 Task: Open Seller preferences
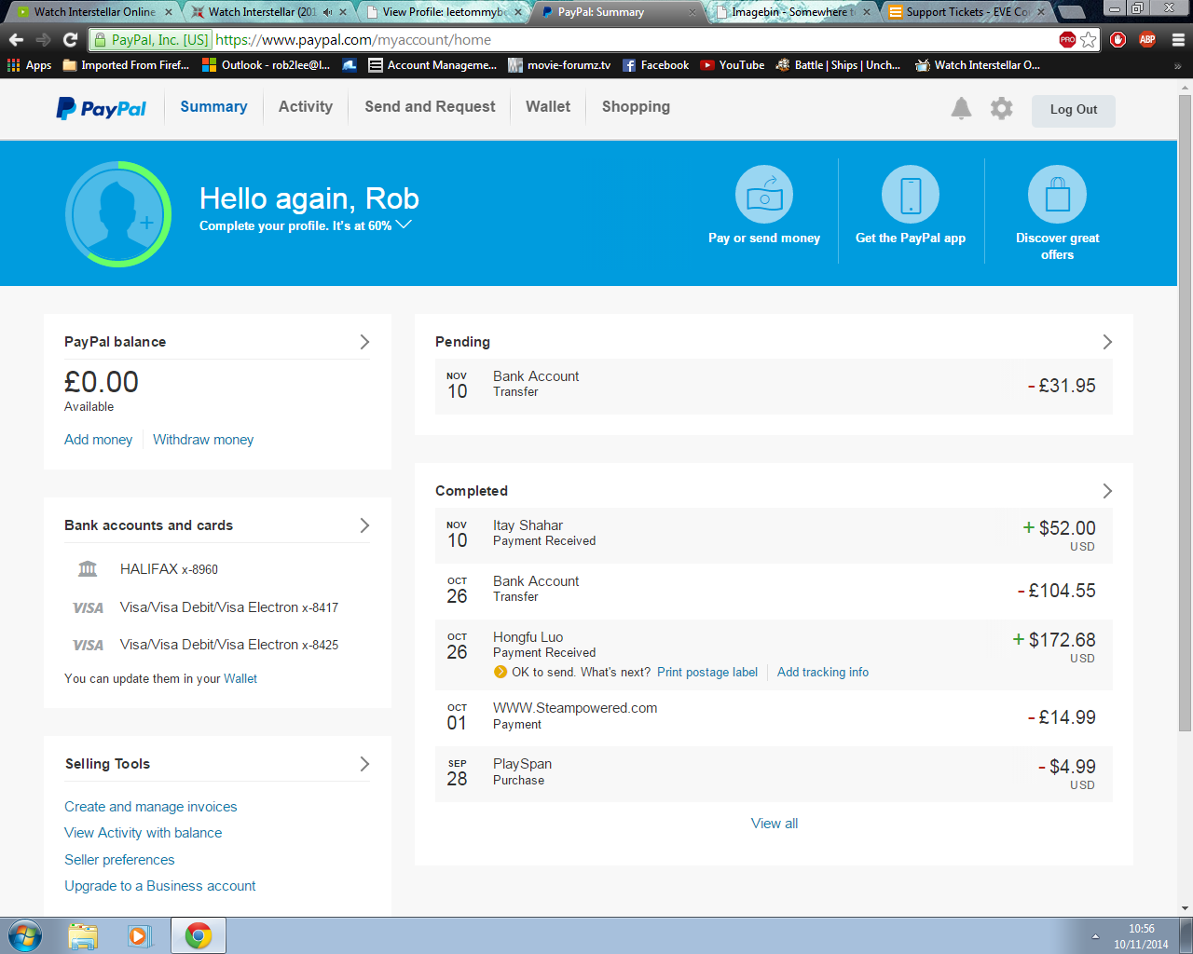pyautogui.click(x=119, y=860)
